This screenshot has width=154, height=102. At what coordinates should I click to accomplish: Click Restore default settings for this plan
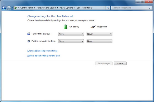[44, 56]
